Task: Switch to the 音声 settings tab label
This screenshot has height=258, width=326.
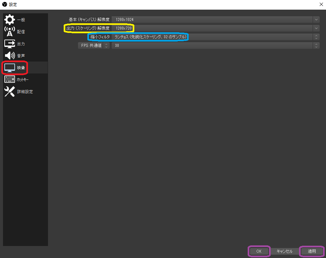Action: (21, 56)
